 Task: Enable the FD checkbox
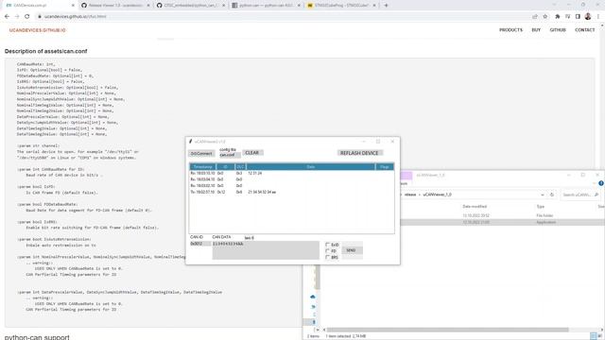[x=328, y=251]
